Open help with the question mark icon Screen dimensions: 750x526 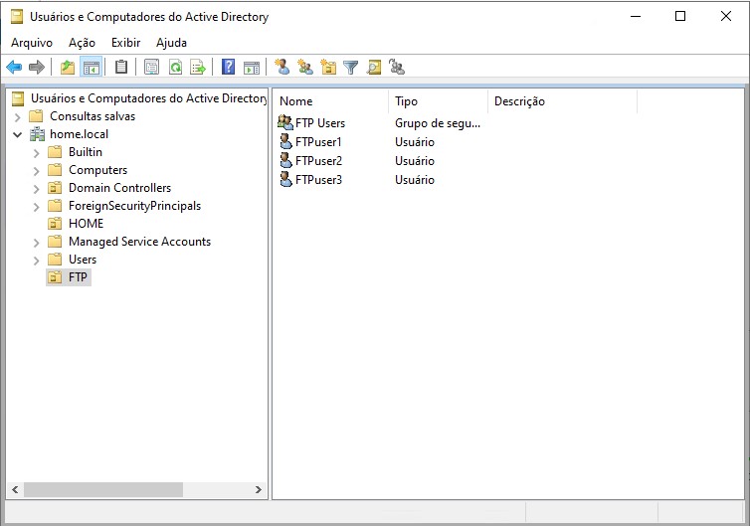click(x=229, y=68)
